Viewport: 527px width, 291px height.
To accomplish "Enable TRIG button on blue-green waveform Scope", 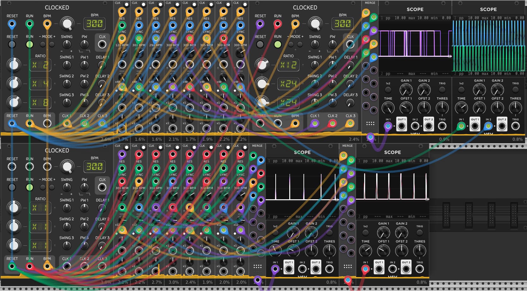I will pyautogui.click(x=515, y=90).
